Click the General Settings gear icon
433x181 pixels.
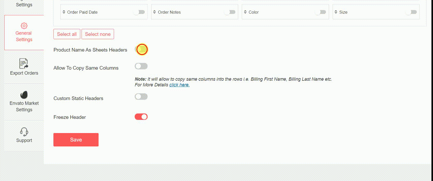click(x=24, y=26)
